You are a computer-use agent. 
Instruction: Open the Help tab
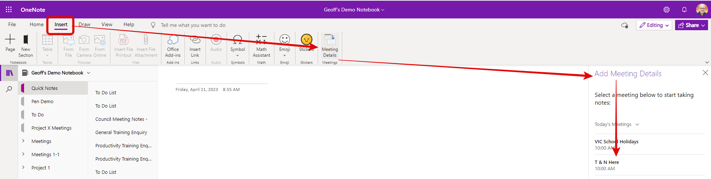coord(129,24)
